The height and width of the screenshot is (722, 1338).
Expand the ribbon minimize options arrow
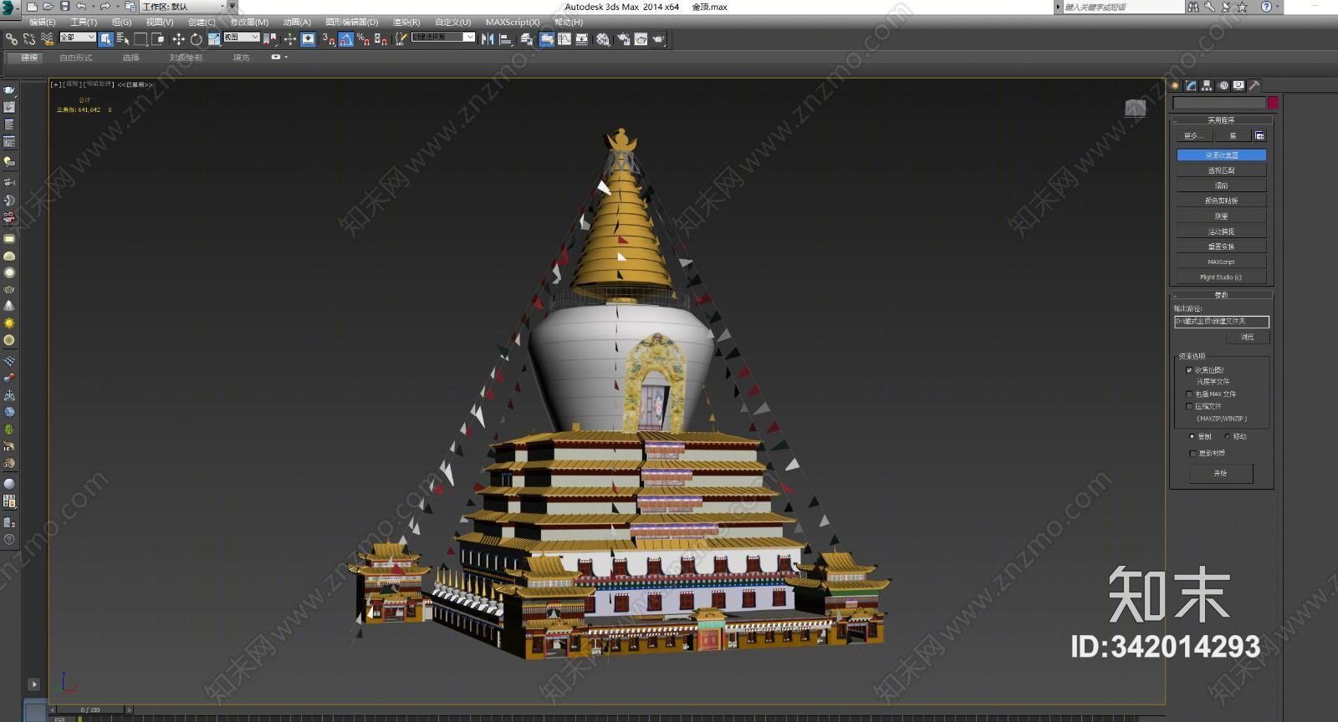coord(286,58)
